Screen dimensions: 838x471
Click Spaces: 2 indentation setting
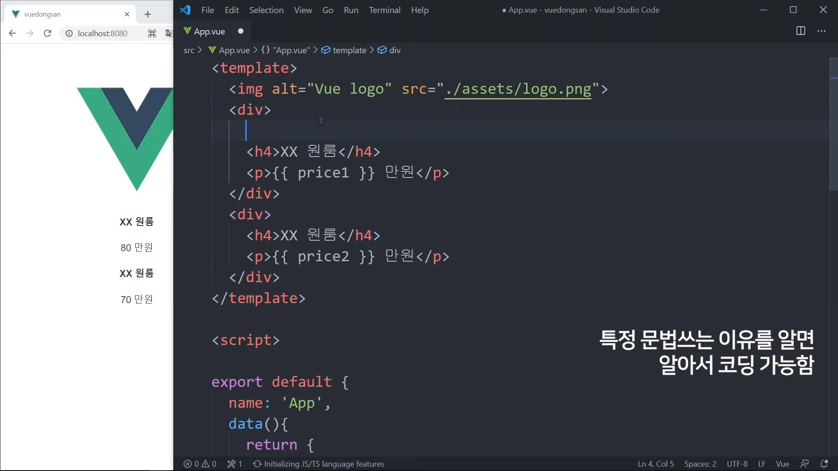tap(700, 464)
